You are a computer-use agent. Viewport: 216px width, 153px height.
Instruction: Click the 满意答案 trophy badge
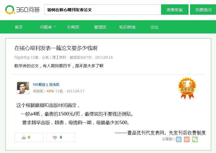(x=187, y=88)
